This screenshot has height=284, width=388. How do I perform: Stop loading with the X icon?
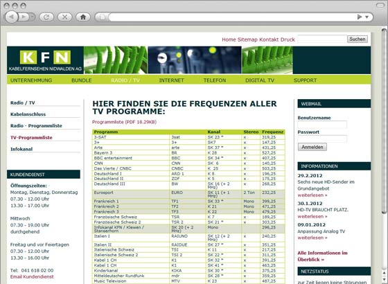click(x=64, y=17)
